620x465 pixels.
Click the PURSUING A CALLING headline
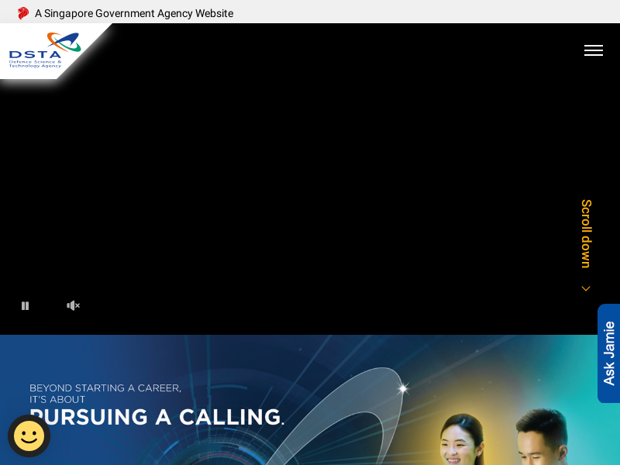point(158,417)
